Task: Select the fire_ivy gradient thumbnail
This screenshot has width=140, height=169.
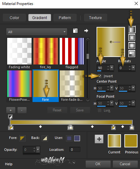Action: coord(46,51)
